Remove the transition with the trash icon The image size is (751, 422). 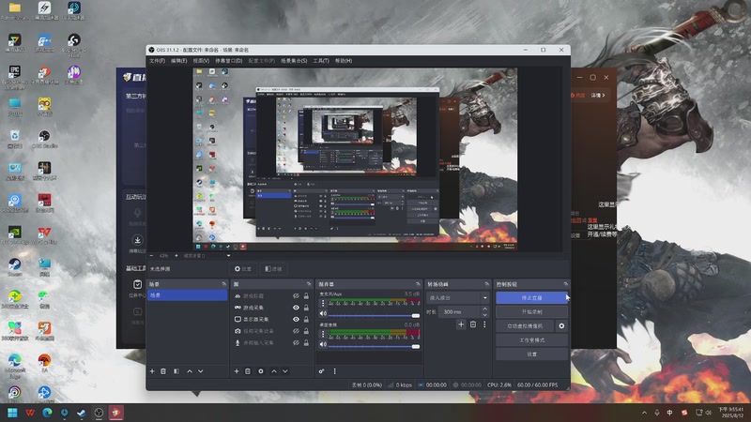pos(473,324)
